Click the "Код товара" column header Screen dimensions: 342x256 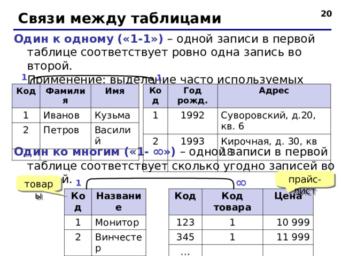click(x=232, y=202)
